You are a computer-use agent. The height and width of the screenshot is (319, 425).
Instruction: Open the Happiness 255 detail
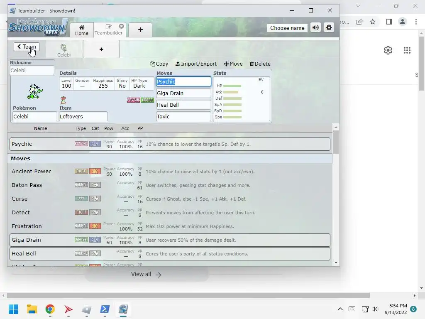pyautogui.click(x=103, y=83)
